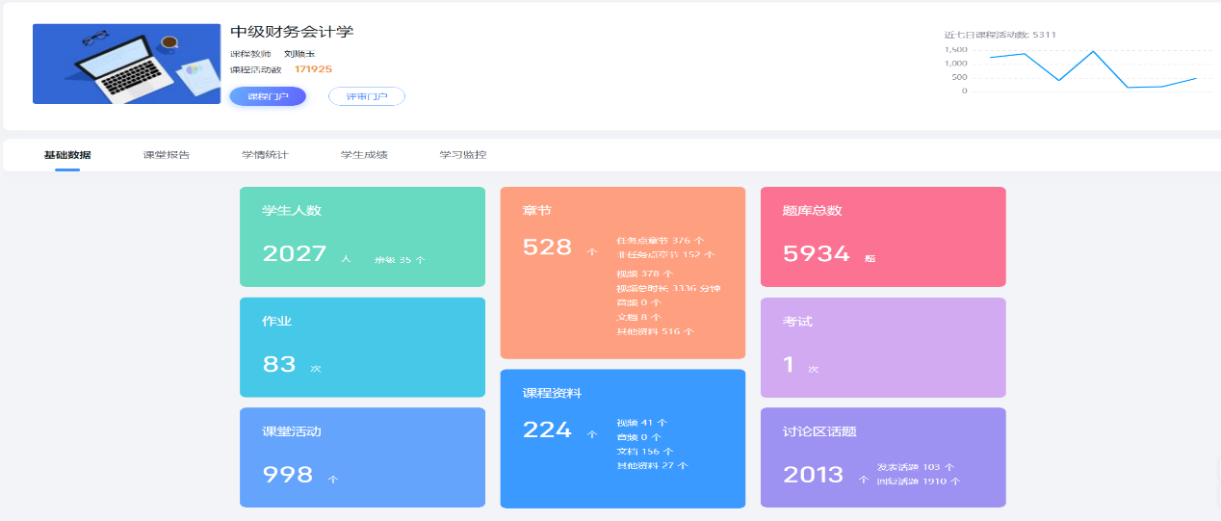Select the 考试 exam card

click(883, 347)
